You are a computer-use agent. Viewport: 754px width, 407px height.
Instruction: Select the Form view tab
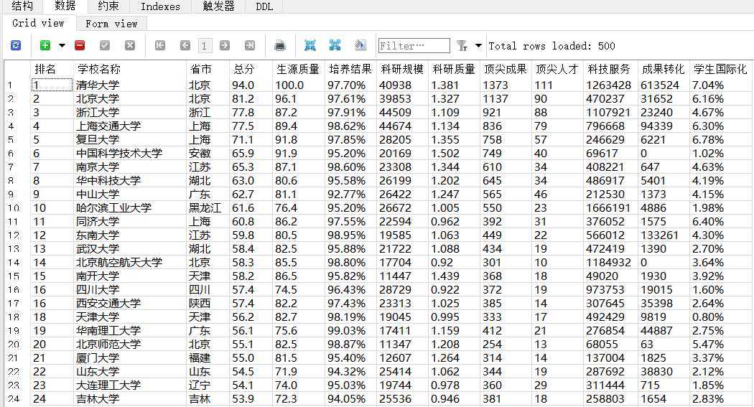tap(111, 24)
